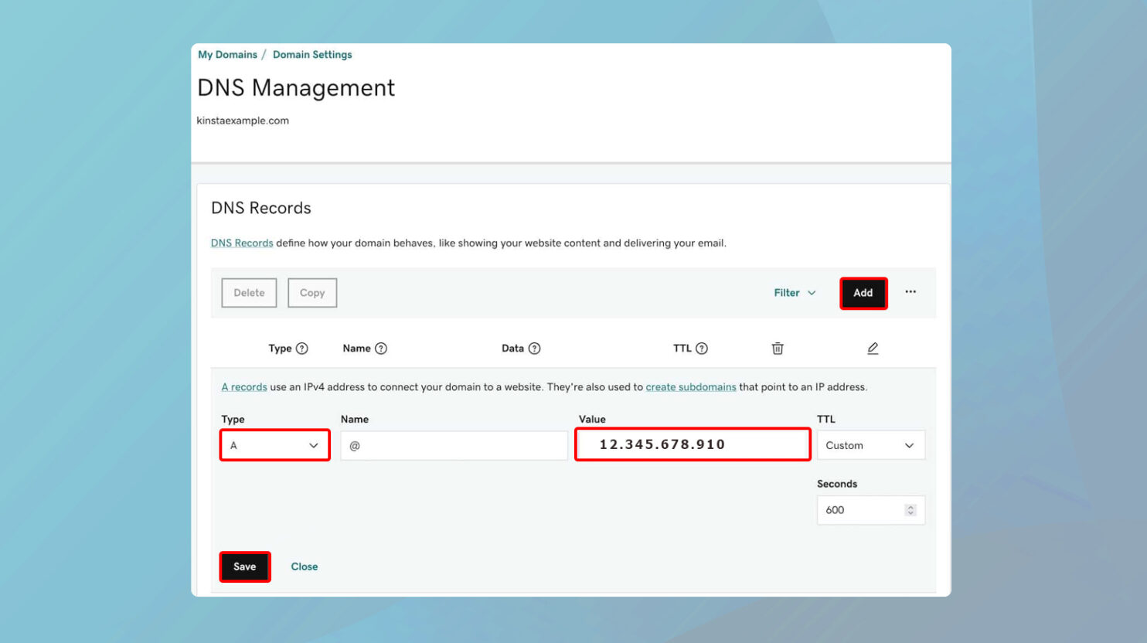Follow the create subdomains link
Screen dimensions: 1147x643
[691, 386]
